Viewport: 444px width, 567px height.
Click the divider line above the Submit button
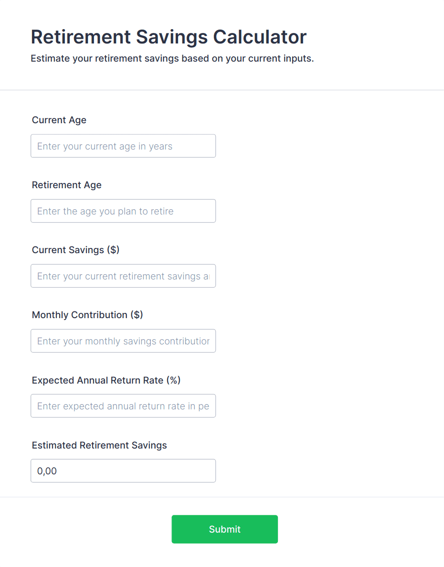(222, 497)
